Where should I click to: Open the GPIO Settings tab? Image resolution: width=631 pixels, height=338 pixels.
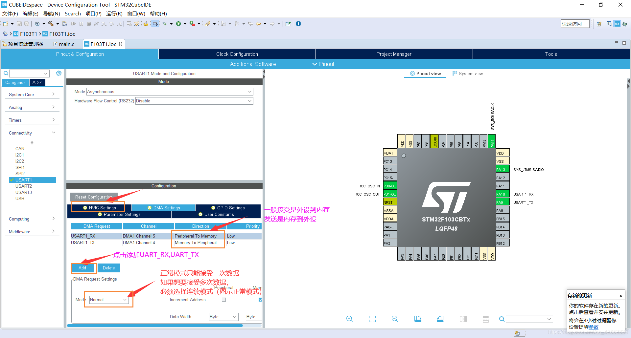228,208
